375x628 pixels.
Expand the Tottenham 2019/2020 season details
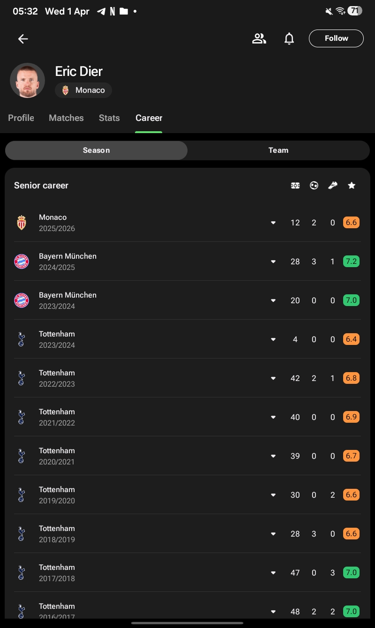[273, 495]
